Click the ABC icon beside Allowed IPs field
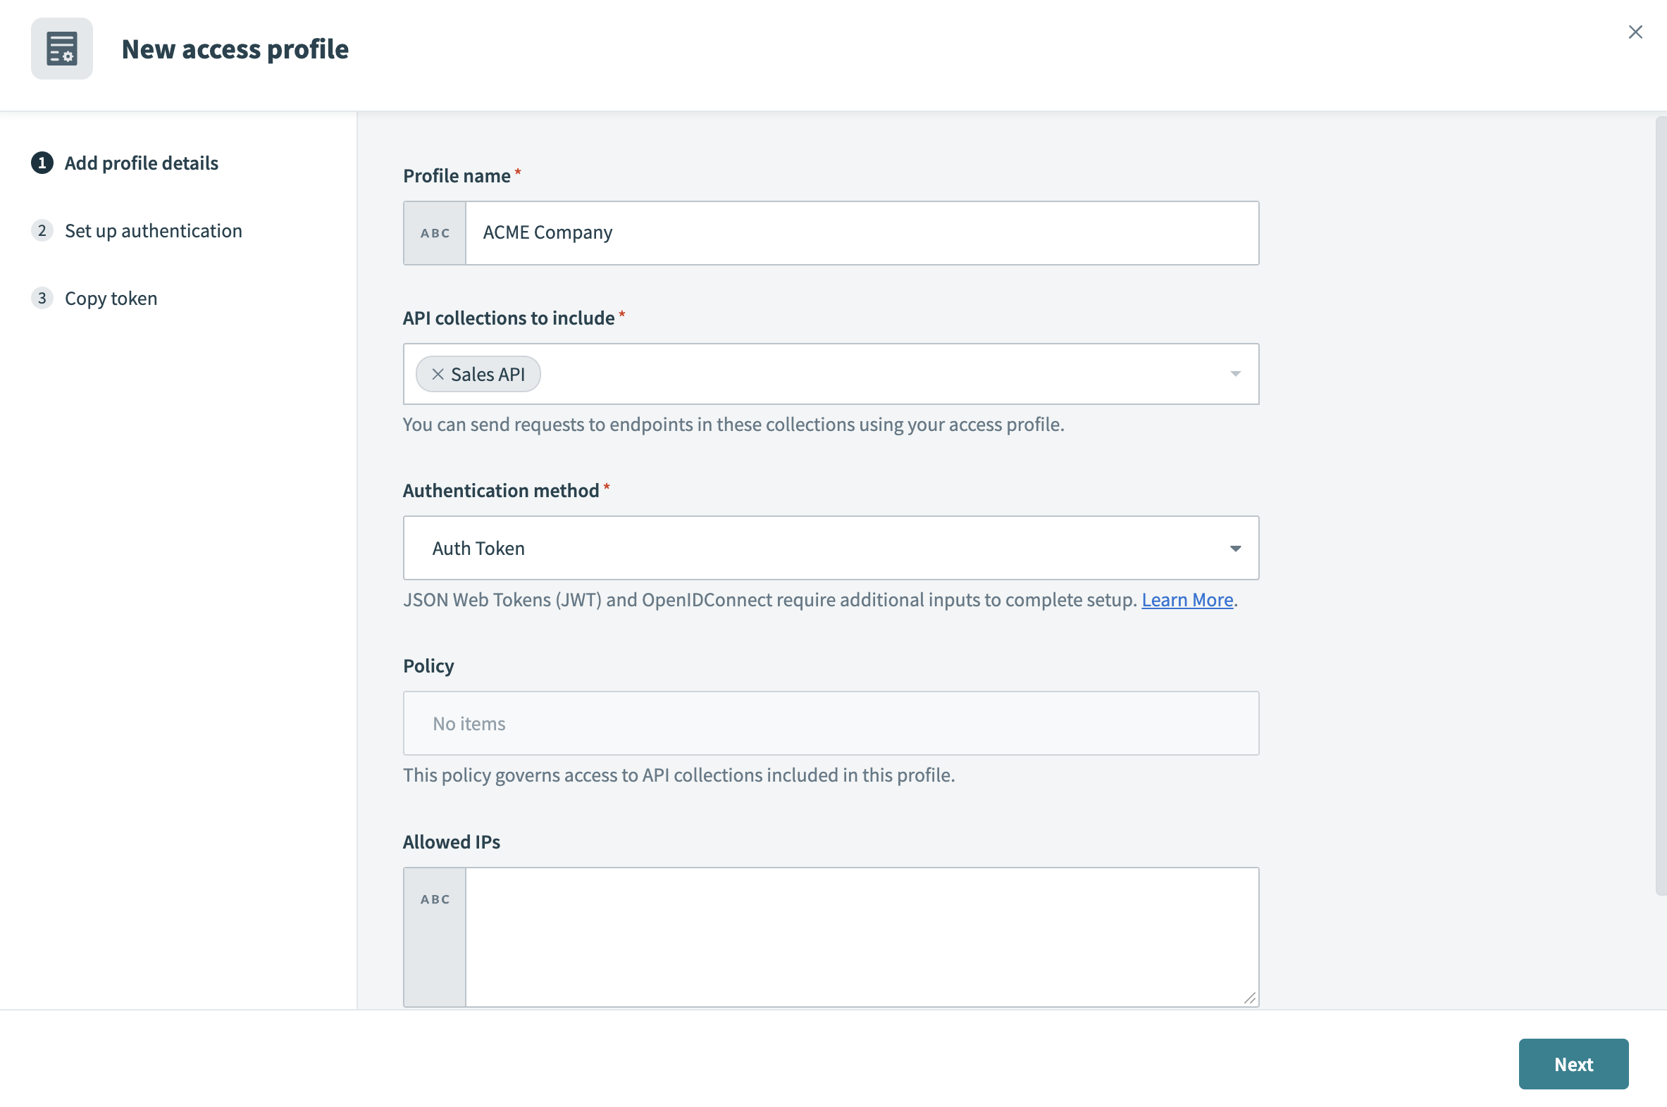The image size is (1667, 1107). [434, 899]
